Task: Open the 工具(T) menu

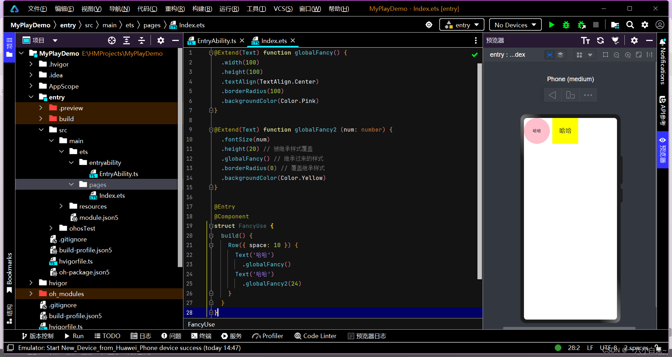Action: (256, 9)
